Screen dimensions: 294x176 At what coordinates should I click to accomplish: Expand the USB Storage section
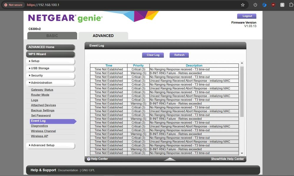pyautogui.click(x=50, y=68)
